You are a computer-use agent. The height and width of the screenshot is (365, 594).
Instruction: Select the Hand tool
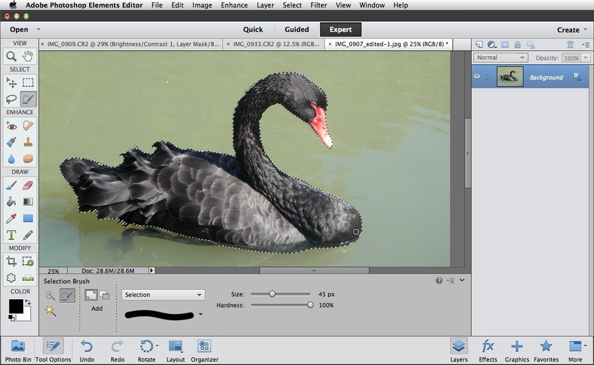(x=28, y=57)
